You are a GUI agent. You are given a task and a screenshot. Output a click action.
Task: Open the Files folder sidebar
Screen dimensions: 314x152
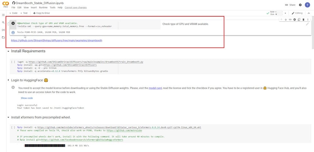point(3,38)
